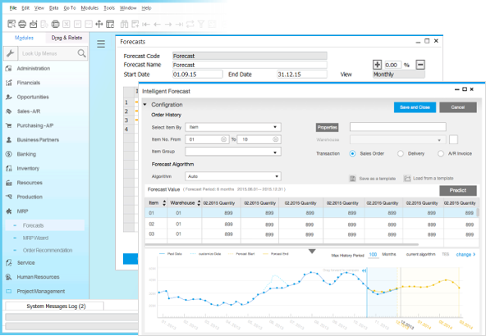Switch to the Modules tab
This screenshot has width=486, height=336.
click(24, 38)
